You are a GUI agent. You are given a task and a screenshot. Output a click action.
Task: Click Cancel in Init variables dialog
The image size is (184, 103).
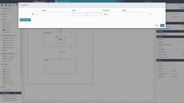coord(156,25)
